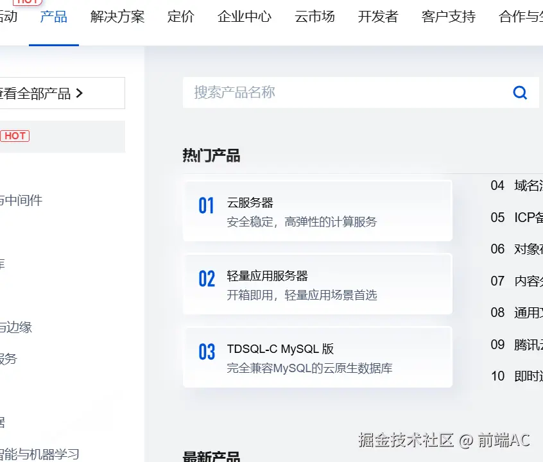543x462 pixels.
Task: Open hot product number 05 ICP entry
Action: (x=517, y=218)
